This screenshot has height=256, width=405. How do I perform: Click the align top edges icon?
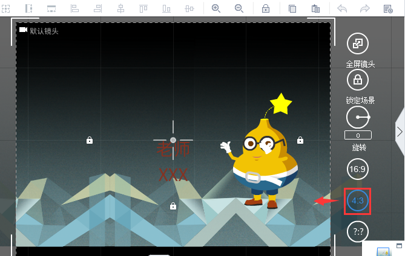[x=143, y=8]
